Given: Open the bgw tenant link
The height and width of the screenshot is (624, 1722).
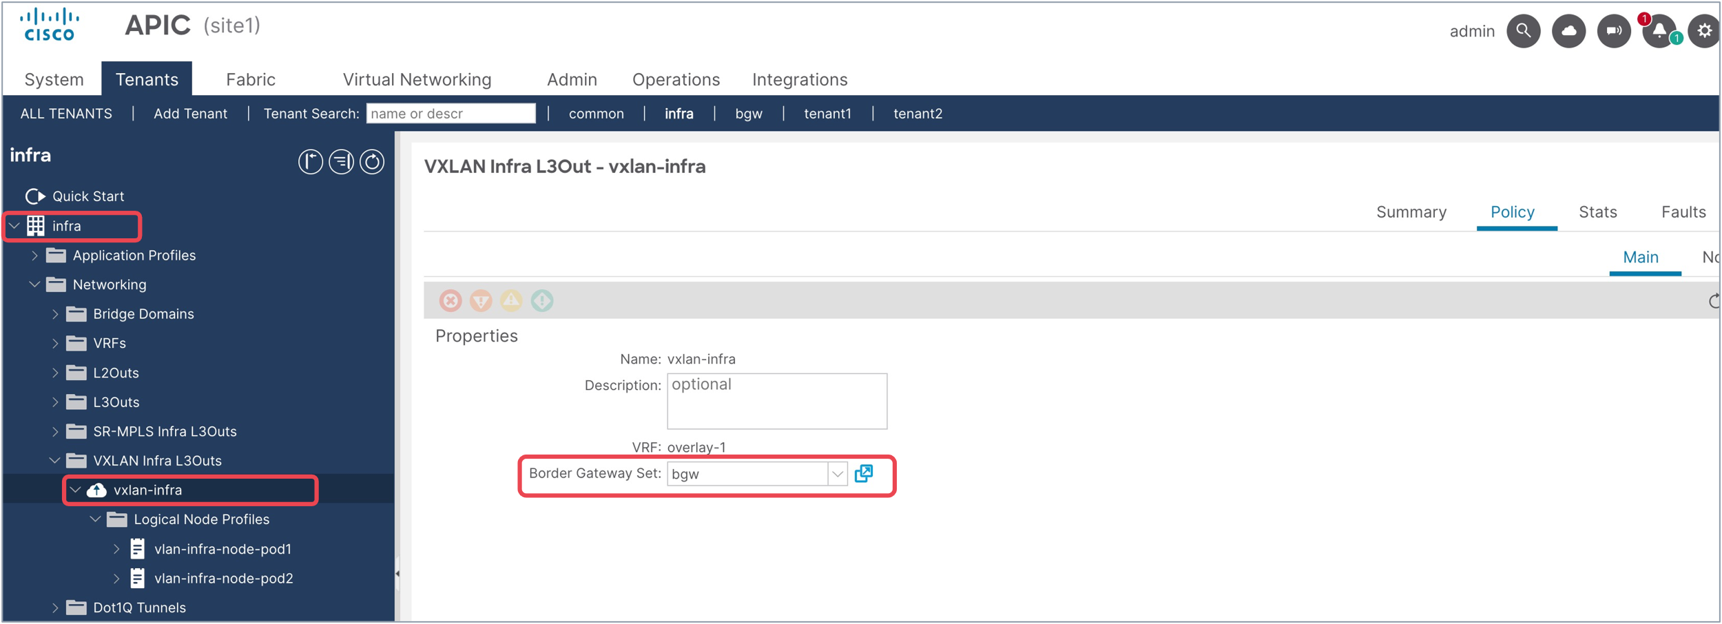Looking at the screenshot, I should tap(749, 114).
